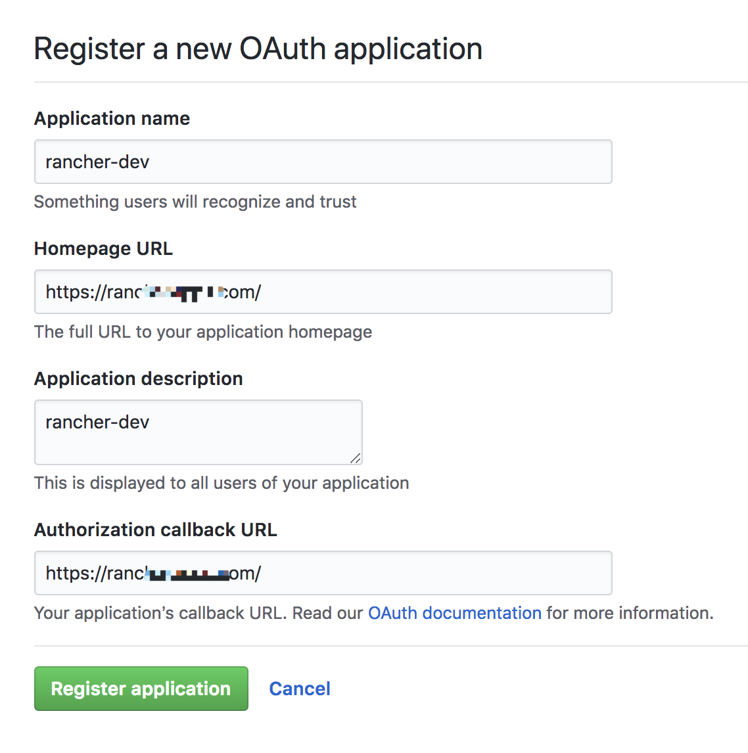Open the OAuth documentation link

tap(454, 613)
